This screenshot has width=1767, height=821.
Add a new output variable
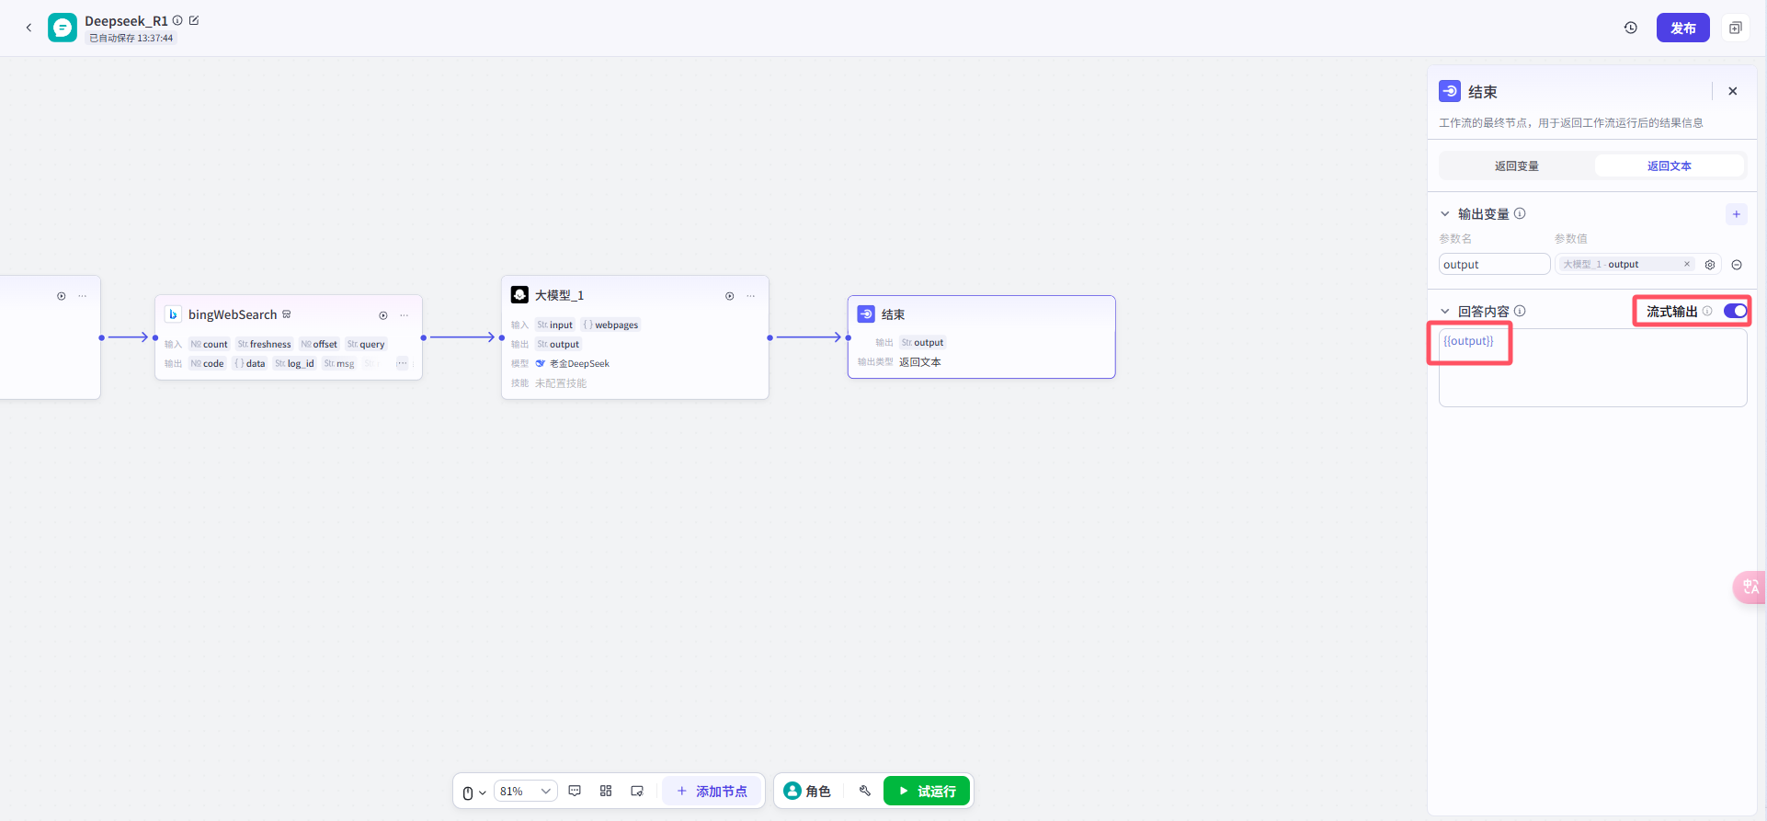click(x=1737, y=214)
